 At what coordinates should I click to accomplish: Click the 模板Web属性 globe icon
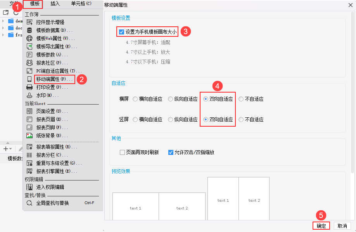[29, 38]
